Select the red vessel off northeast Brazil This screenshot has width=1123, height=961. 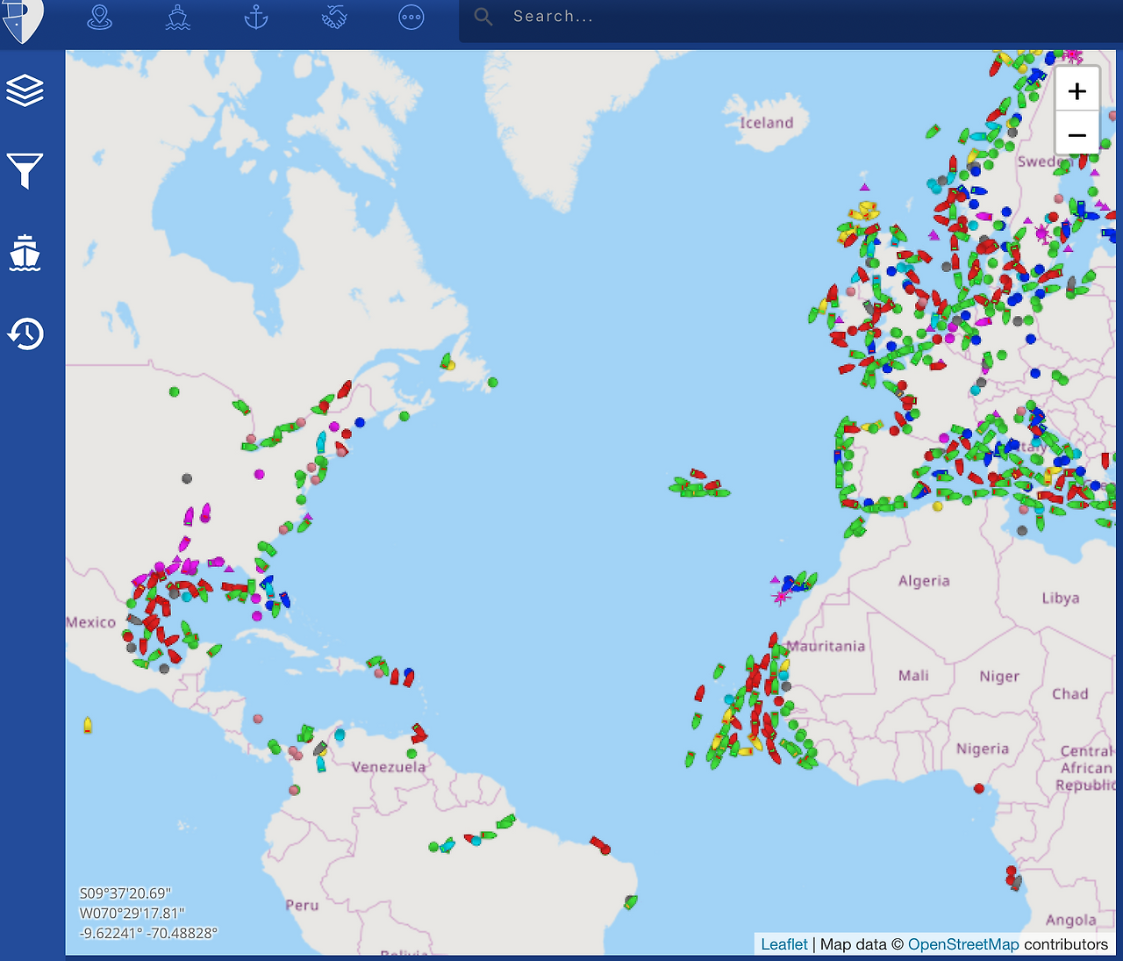[x=600, y=845]
